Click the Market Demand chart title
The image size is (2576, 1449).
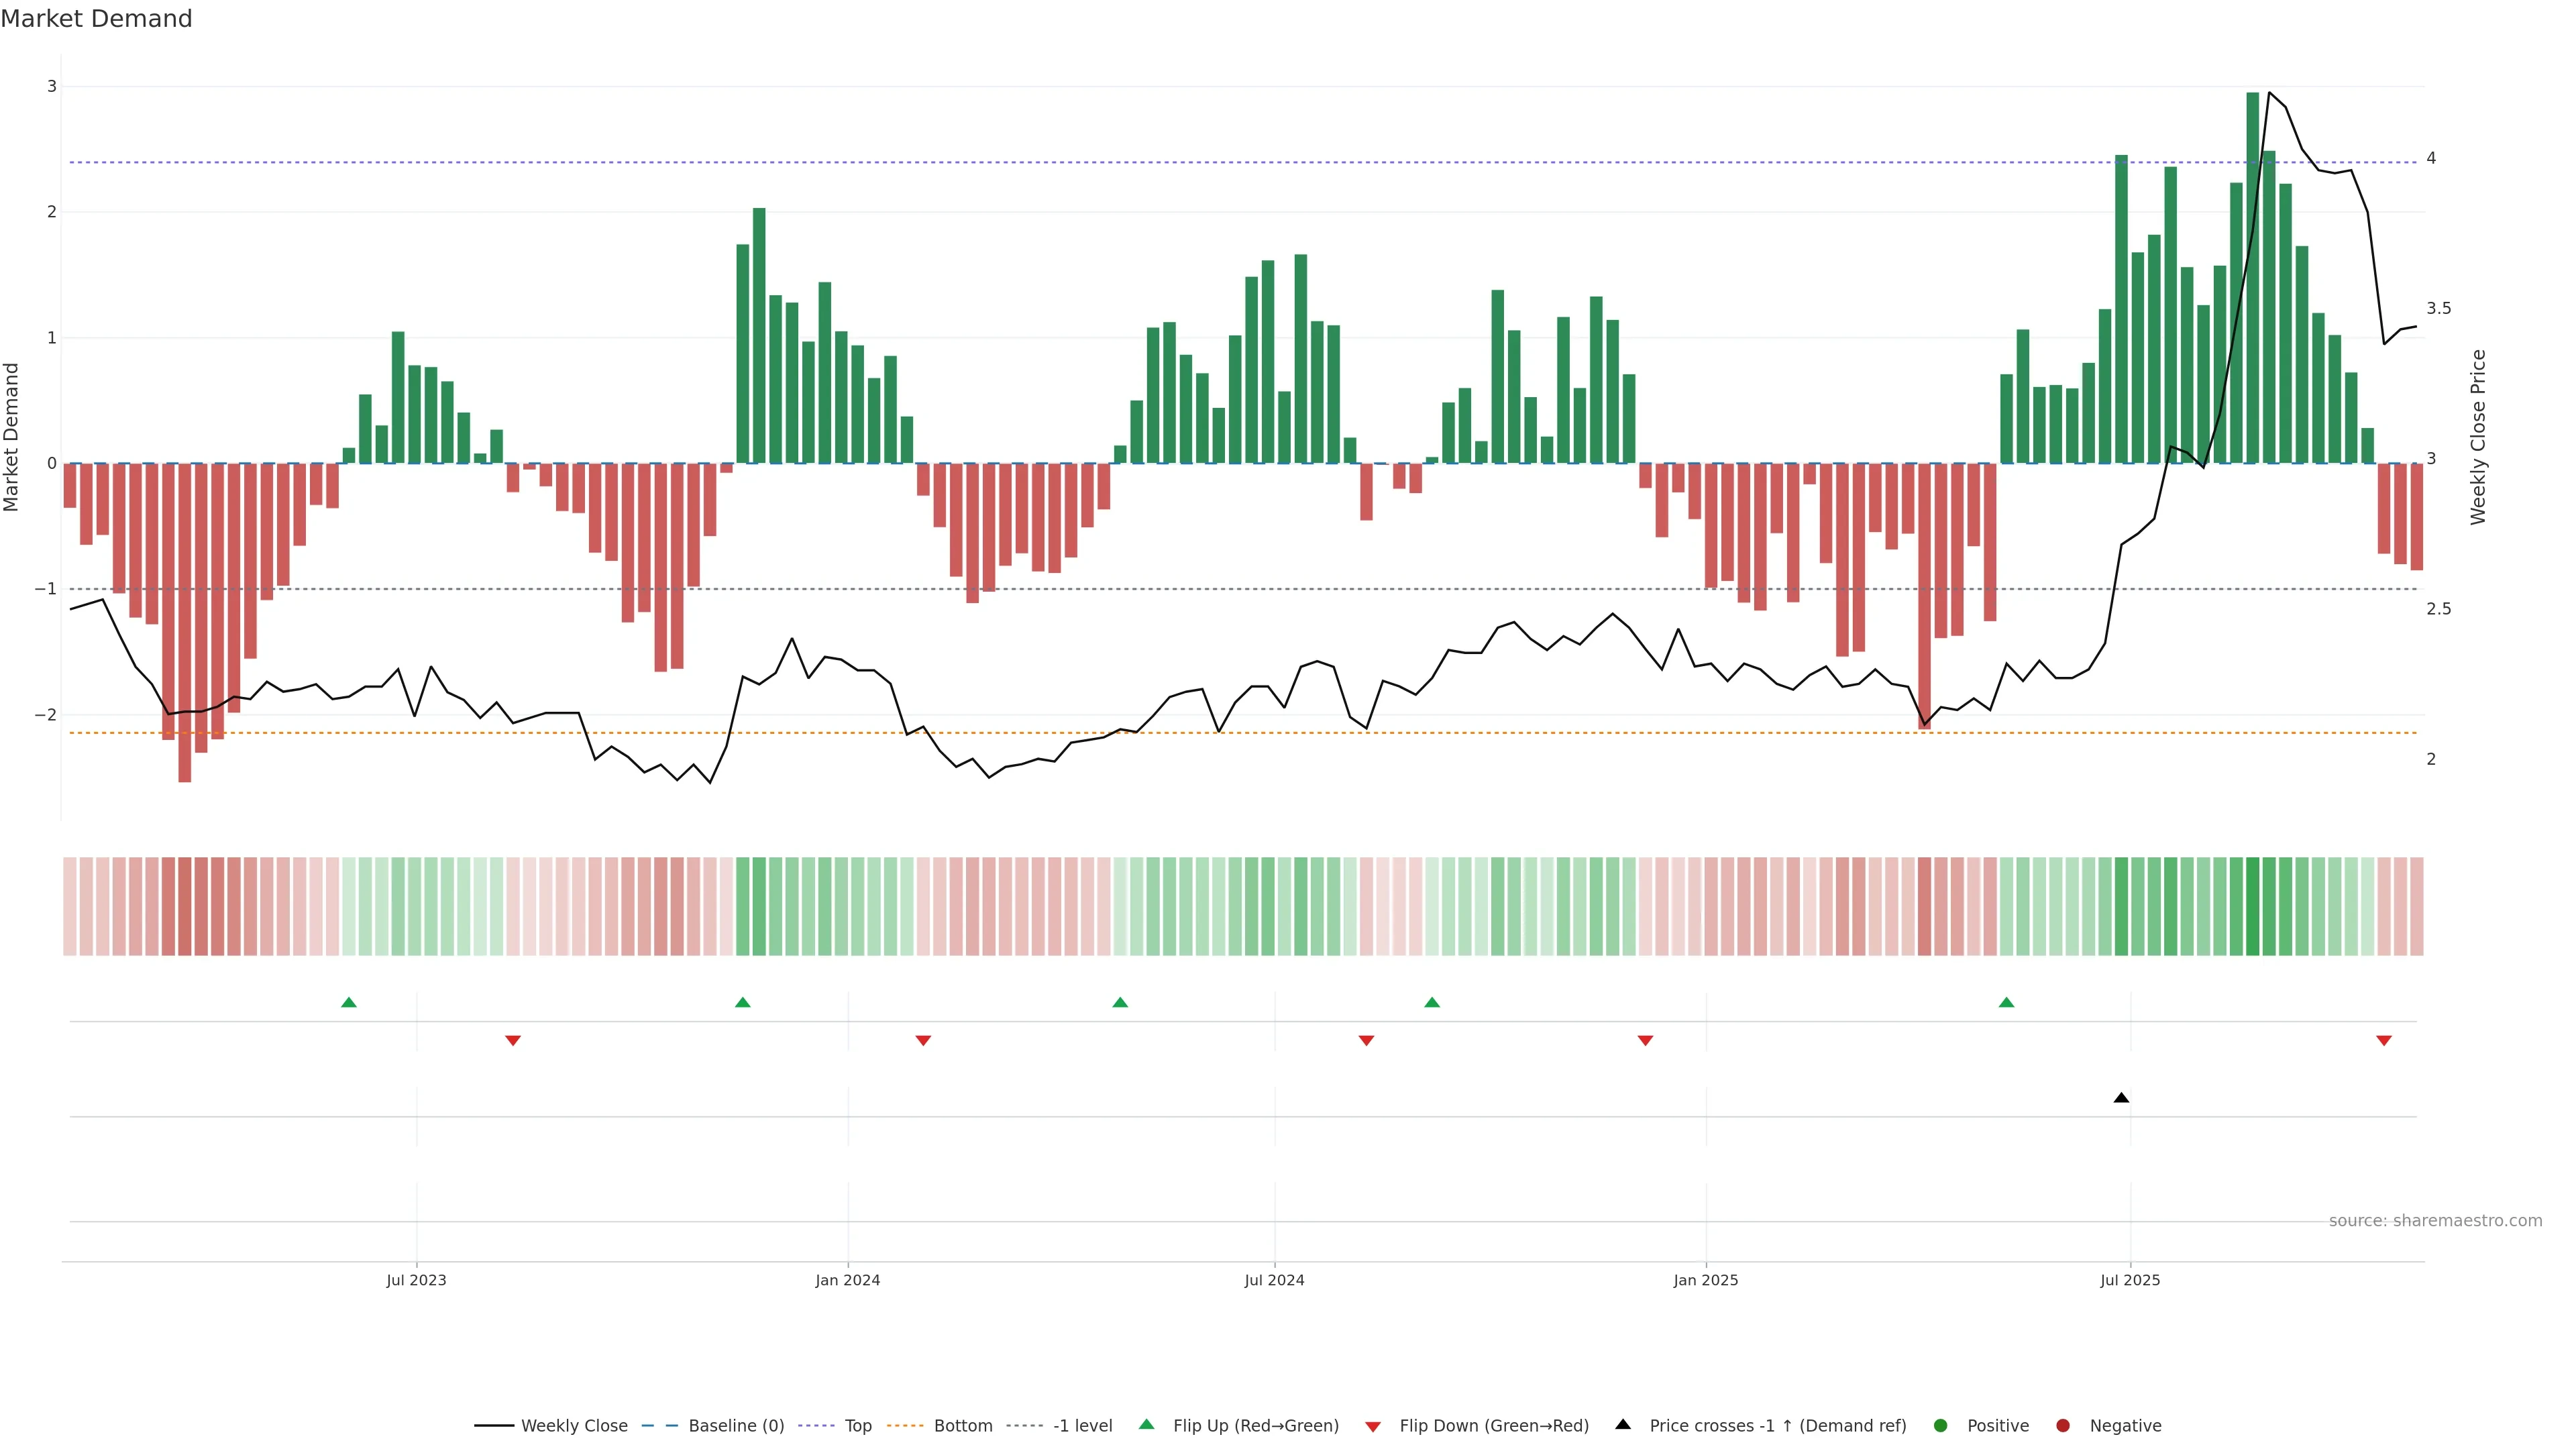(96, 19)
